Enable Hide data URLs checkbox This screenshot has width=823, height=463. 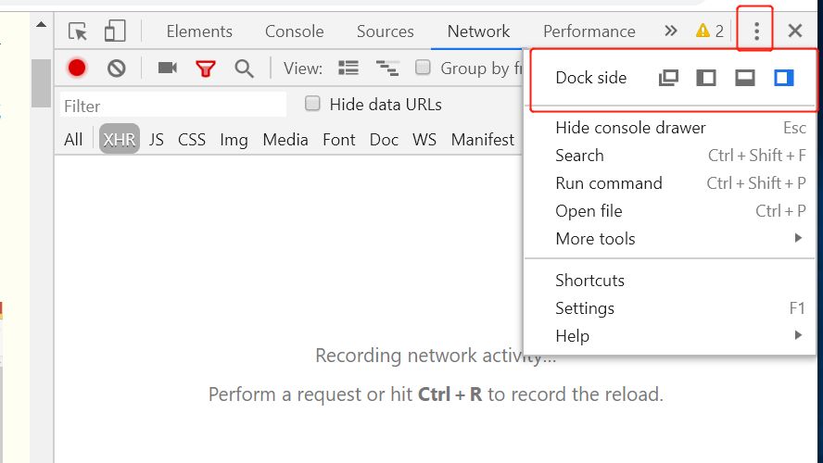313,104
